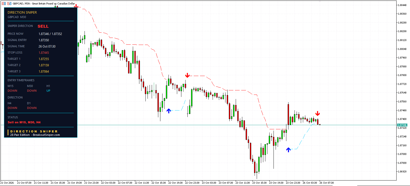Click the 1.87560 price scale label
410x186 pixels.
click(403, 101)
